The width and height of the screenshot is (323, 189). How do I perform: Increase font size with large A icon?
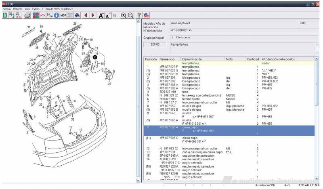coord(101,15)
